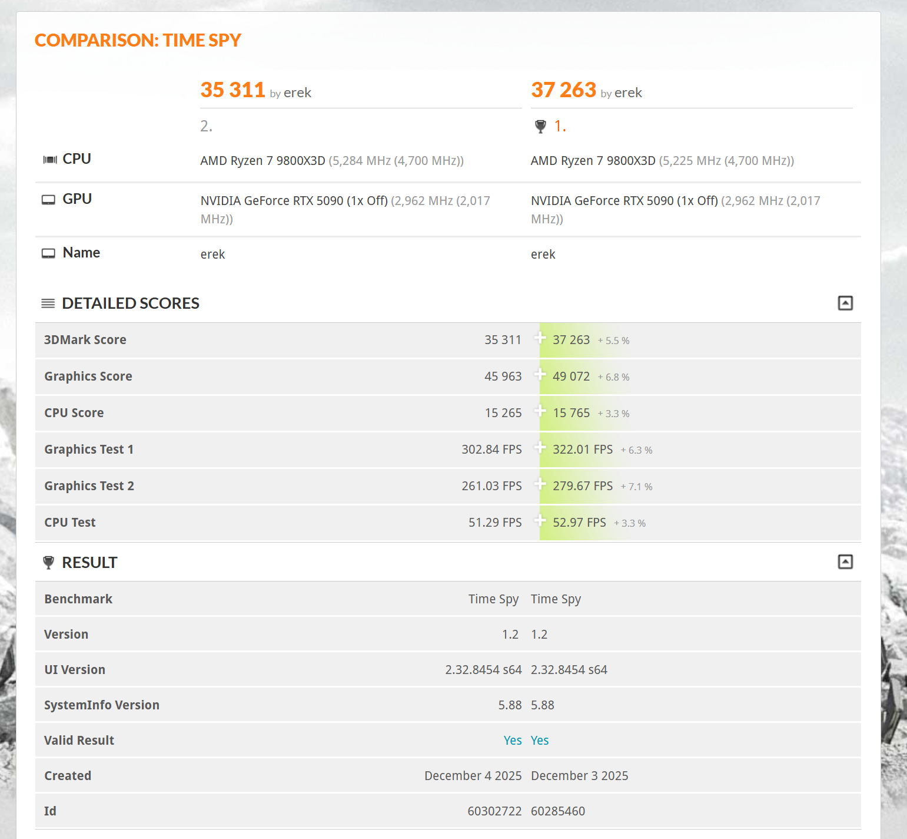907x839 pixels.
Task: Click the Detailed Scores list icon
Action: [48, 303]
